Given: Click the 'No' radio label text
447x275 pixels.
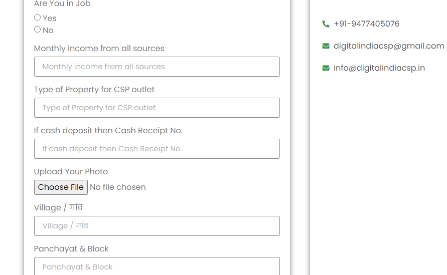Looking at the screenshot, I should point(48,30).
